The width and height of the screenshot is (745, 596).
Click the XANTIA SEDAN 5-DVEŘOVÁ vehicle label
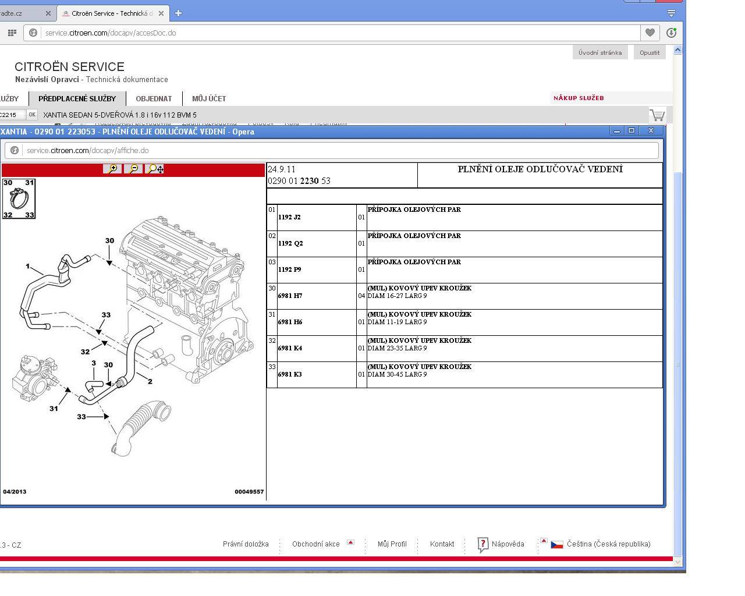[x=120, y=115]
